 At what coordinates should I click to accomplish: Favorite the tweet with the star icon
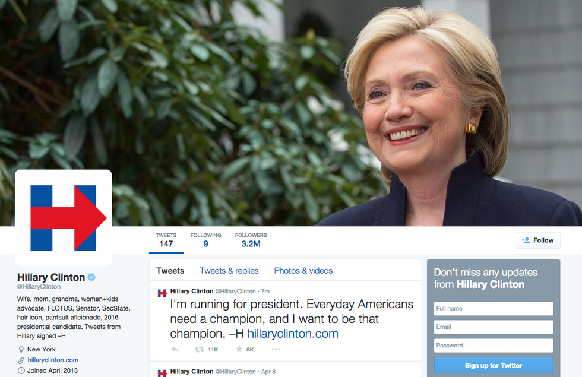pos(239,349)
